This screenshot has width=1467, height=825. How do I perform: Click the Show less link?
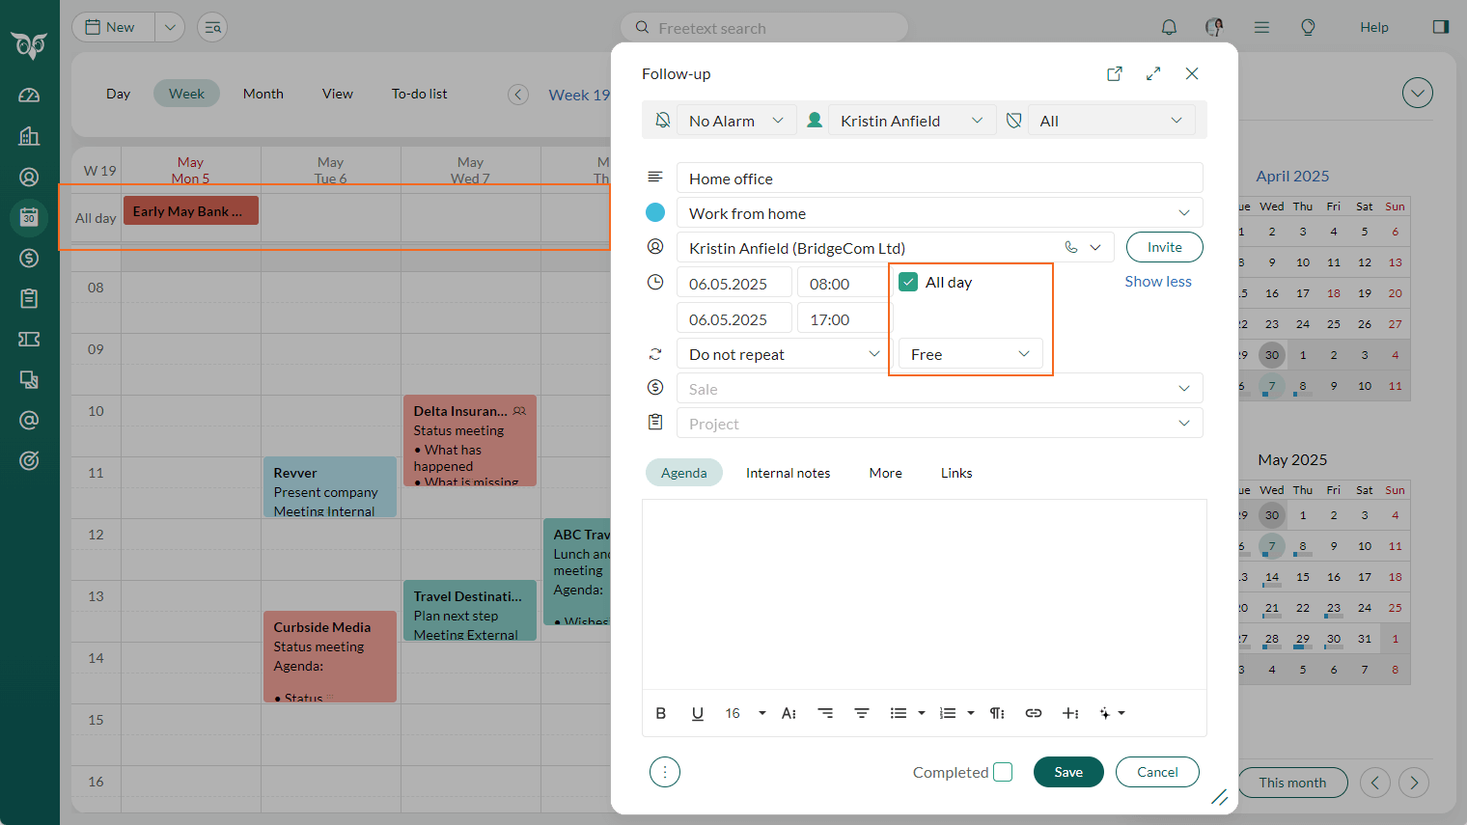click(x=1158, y=281)
